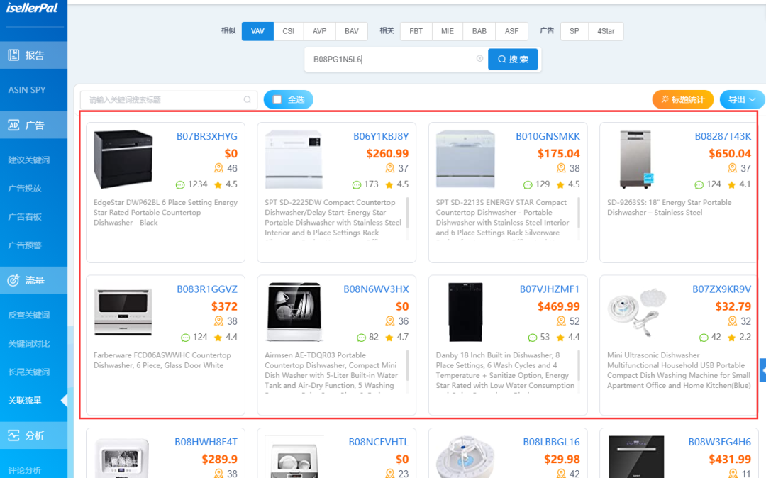Screen dimensions: 766x478
Task: Open the 导出 export dropdown
Action: click(x=742, y=100)
